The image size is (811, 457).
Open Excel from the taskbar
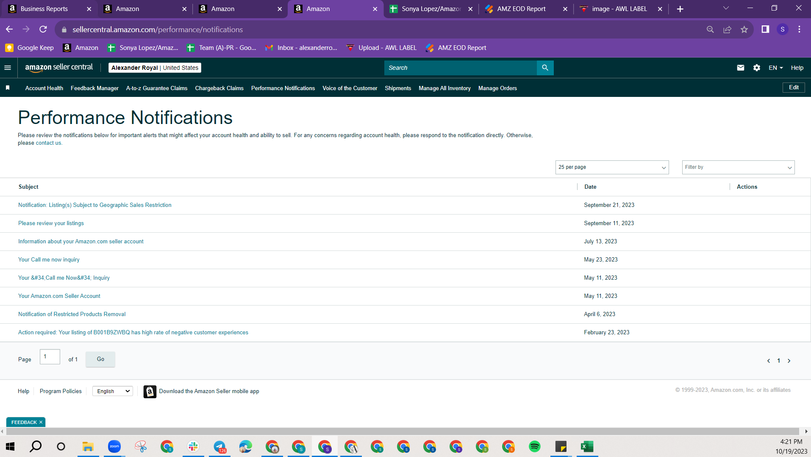[x=587, y=446]
